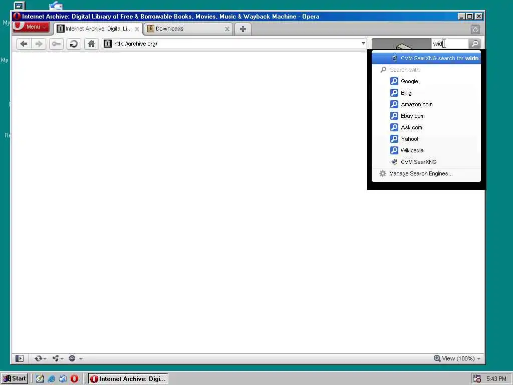Click the Wand password key button

[56, 44]
